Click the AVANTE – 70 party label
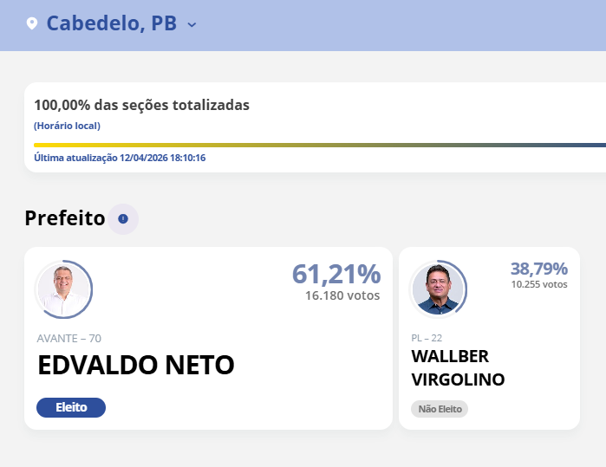606x467 pixels. (x=75, y=338)
